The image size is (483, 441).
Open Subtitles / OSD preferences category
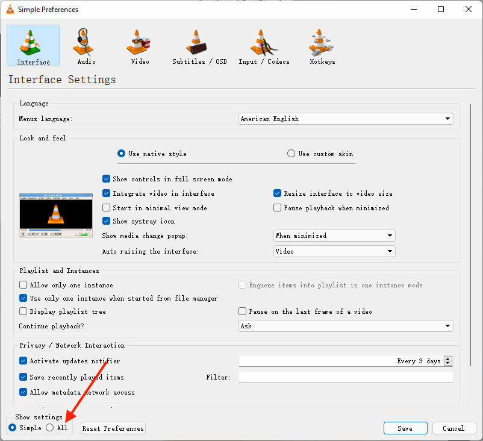click(199, 46)
